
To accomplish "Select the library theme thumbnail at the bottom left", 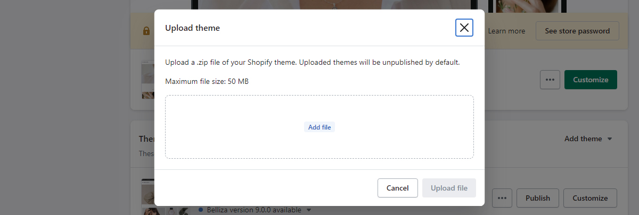I will [148, 197].
